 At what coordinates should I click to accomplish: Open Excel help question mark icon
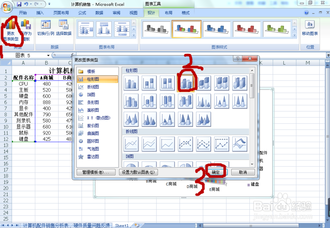[x=307, y=13]
